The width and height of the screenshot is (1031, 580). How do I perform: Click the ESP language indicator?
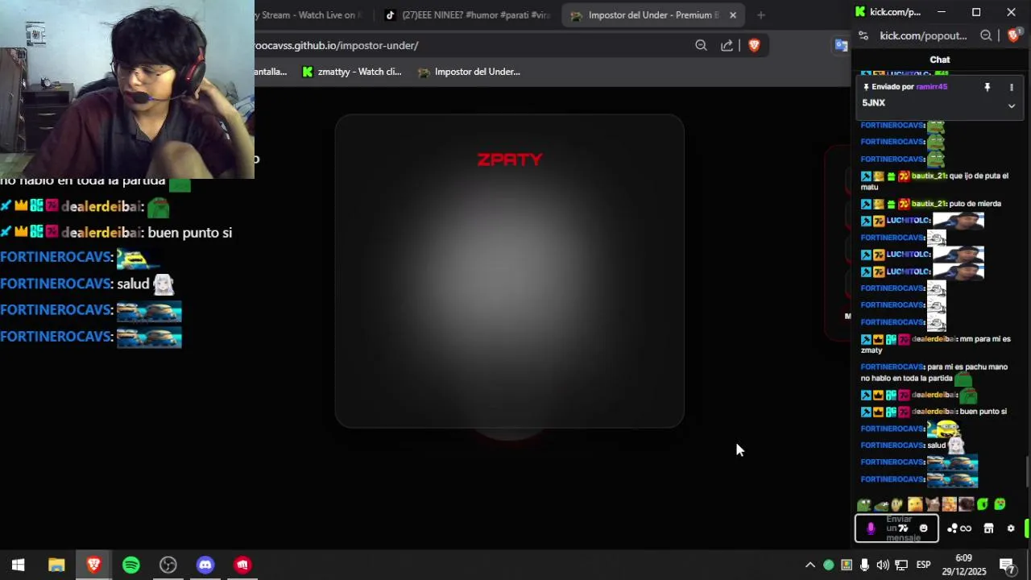click(923, 565)
